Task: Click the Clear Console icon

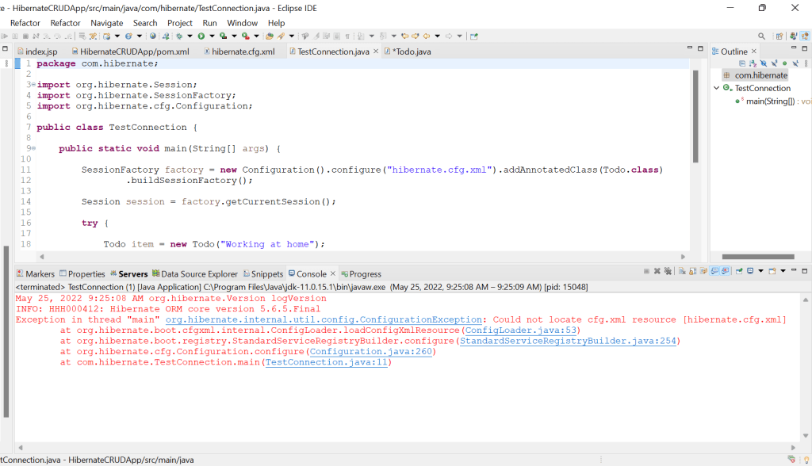Action: [x=682, y=271]
